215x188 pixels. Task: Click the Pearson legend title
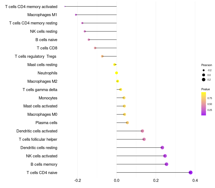click(x=207, y=65)
